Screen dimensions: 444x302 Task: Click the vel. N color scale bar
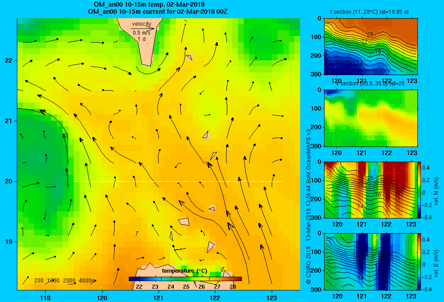[x=420, y=190]
